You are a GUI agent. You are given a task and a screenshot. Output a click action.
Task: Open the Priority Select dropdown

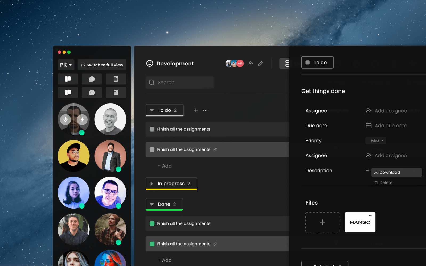(376, 140)
